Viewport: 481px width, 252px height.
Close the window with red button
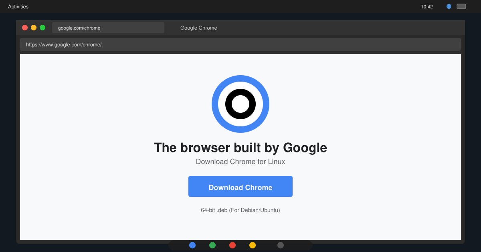point(25,28)
